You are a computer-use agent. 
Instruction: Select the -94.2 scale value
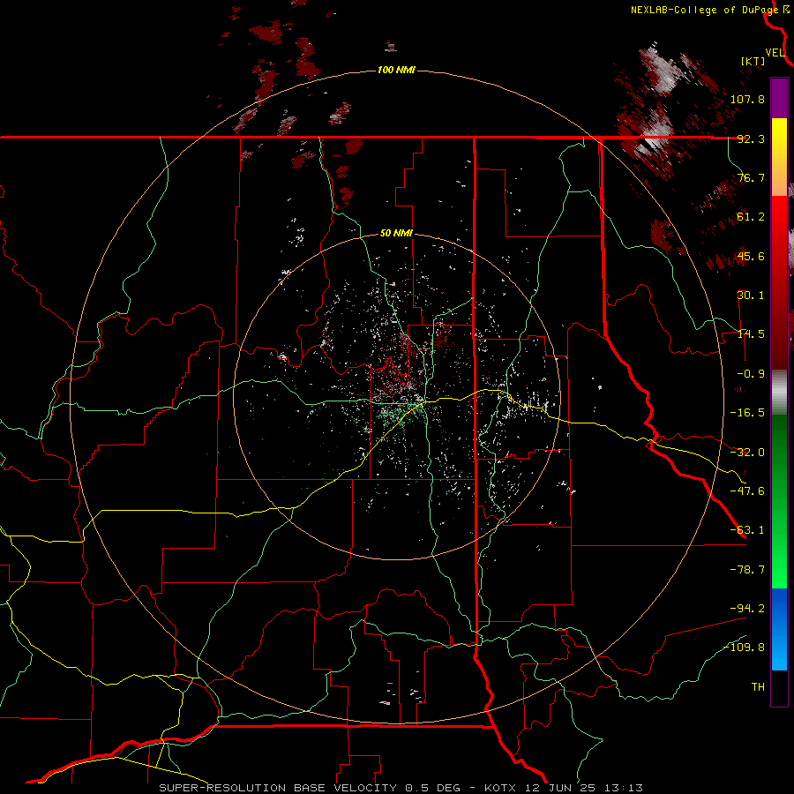(x=747, y=608)
